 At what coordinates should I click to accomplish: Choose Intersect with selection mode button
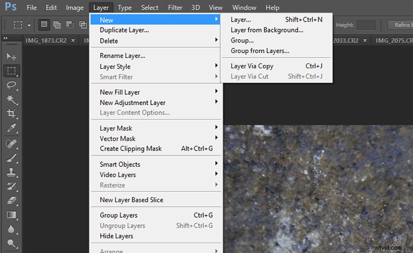[x=83, y=25]
